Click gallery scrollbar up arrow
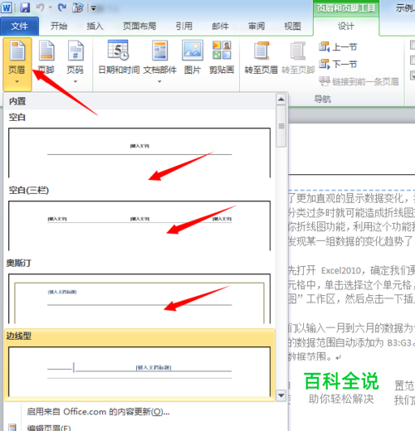The width and height of the screenshot is (415, 431). (281, 99)
